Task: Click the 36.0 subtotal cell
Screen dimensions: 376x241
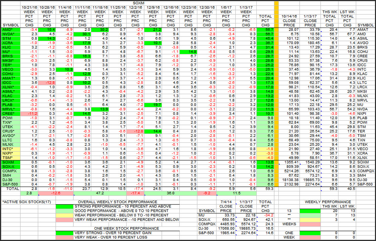Action: pyautogui.click(x=171, y=193)
